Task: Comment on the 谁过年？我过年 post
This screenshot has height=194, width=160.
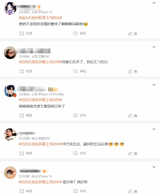Action: [x=80, y=191]
